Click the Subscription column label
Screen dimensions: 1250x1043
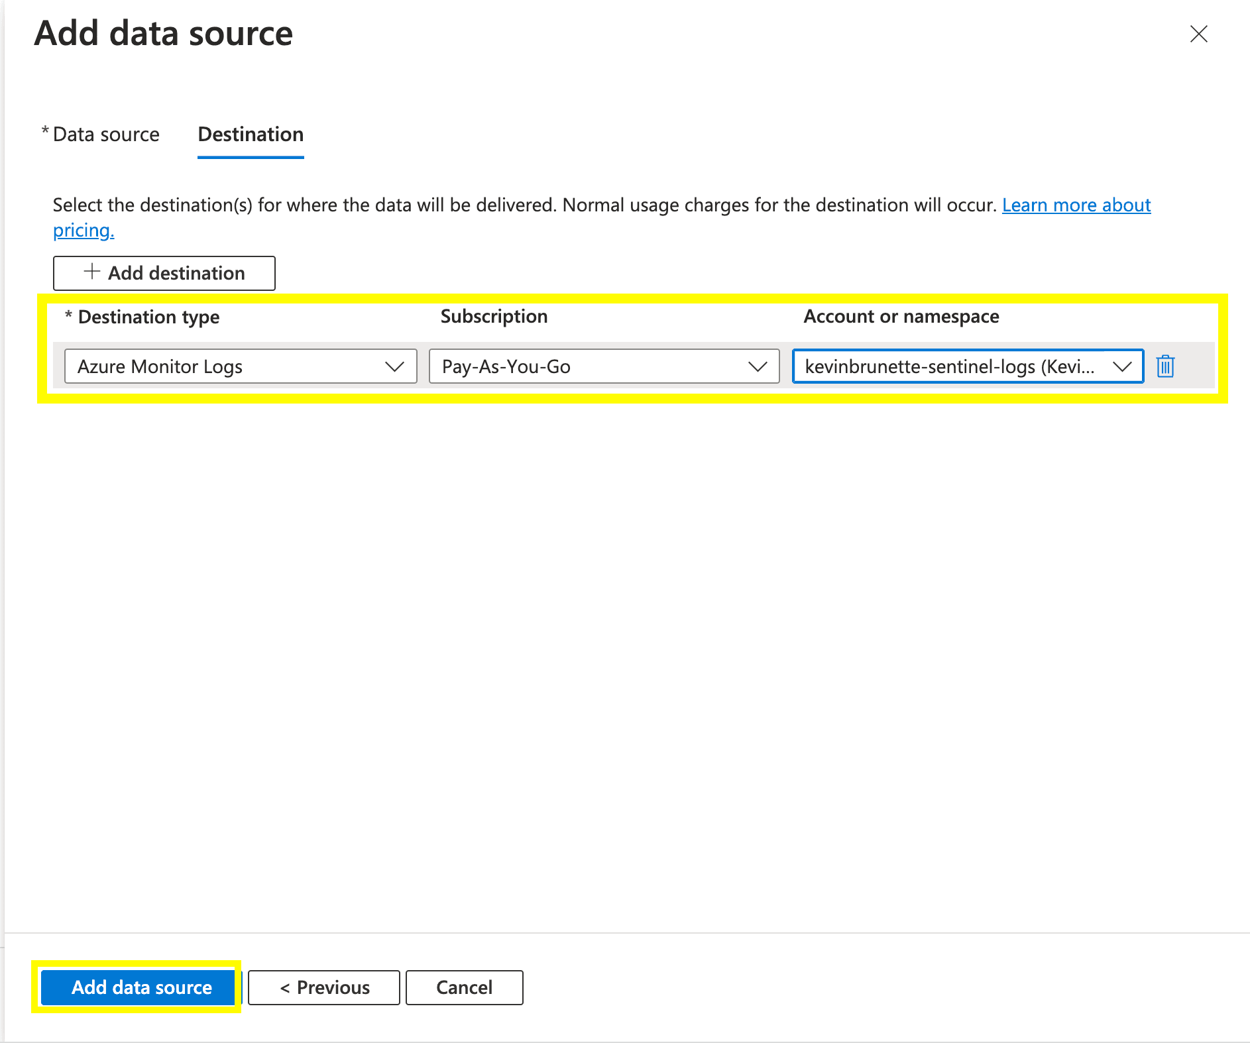pyautogui.click(x=494, y=317)
